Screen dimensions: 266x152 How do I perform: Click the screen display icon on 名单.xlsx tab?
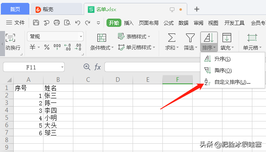[x=172, y=9]
